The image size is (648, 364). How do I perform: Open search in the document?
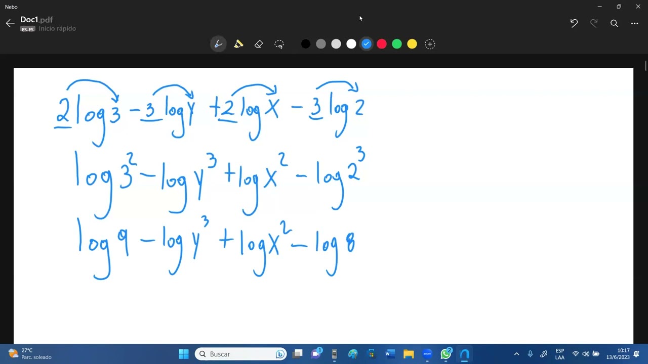(614, 23)
